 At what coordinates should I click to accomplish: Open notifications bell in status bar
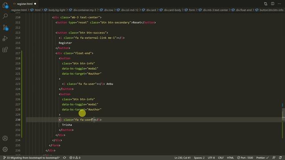click(280, 158)
